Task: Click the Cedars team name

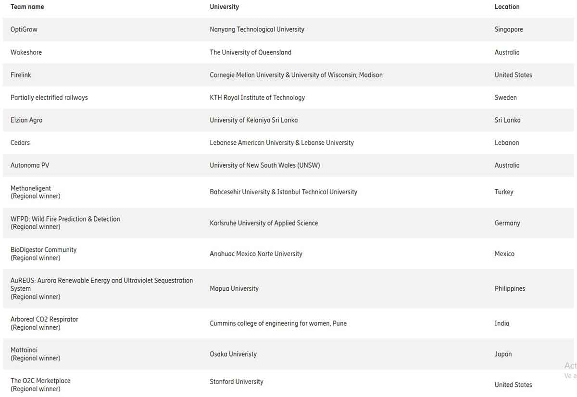Action: [20, 143]
